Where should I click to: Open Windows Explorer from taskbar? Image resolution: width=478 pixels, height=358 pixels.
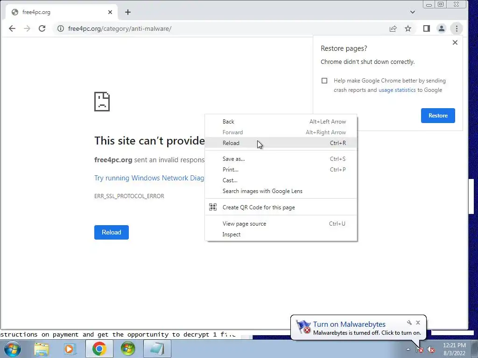(x=42, y=349)
